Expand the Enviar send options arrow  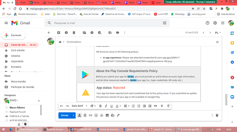click(x=74, y=115)
